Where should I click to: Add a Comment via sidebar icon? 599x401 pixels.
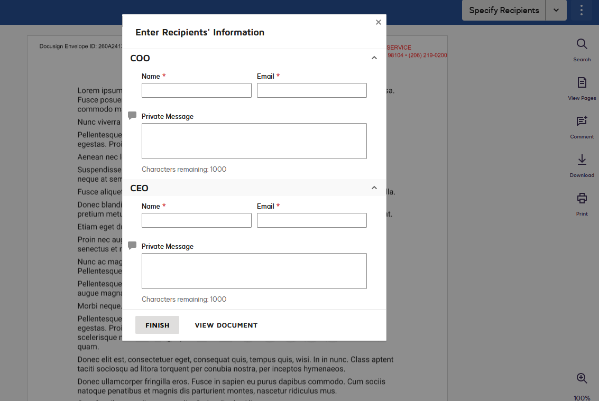582,127
